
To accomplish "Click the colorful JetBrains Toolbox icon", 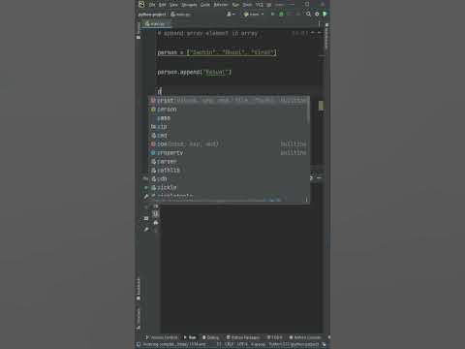I will coord(325,15).
